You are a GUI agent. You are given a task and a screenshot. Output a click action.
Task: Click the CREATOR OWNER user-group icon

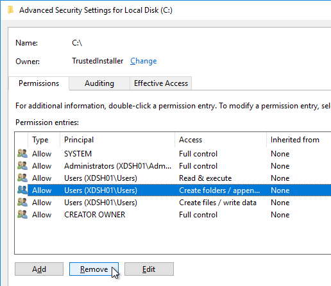(22, 214)
